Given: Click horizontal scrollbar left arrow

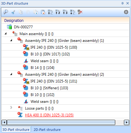Looking at the screenshot, I should [x=4, y=122].
